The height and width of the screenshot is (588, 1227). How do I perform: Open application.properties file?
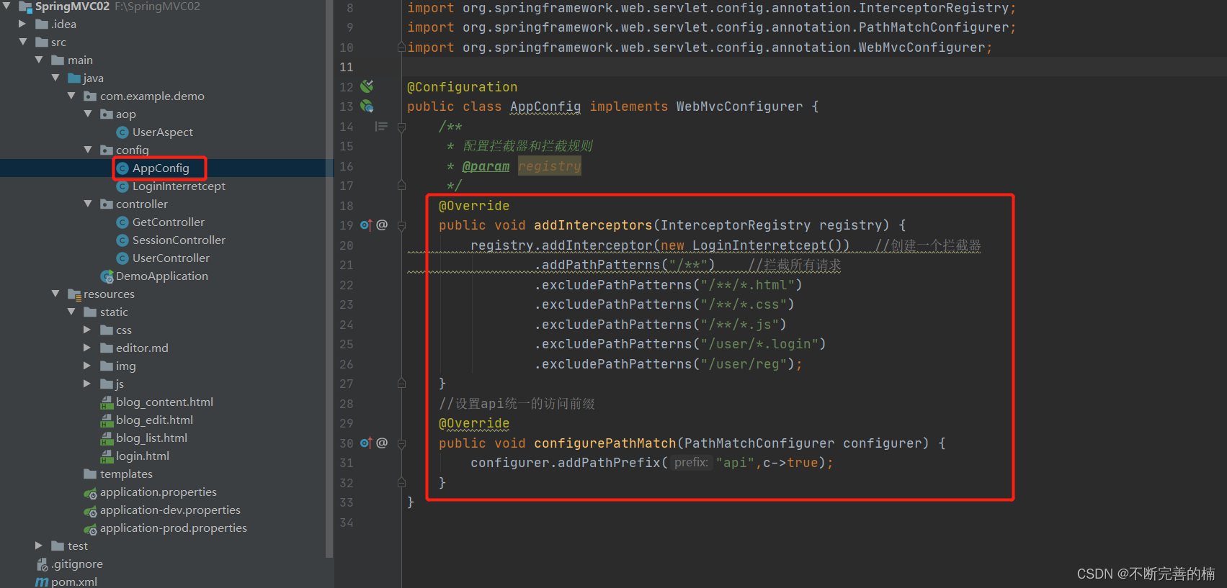[158, 492]
